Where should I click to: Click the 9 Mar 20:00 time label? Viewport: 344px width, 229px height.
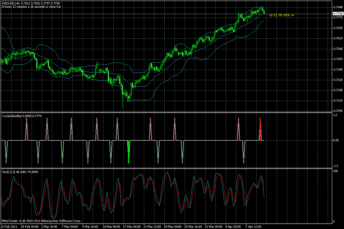pos(90,226)
